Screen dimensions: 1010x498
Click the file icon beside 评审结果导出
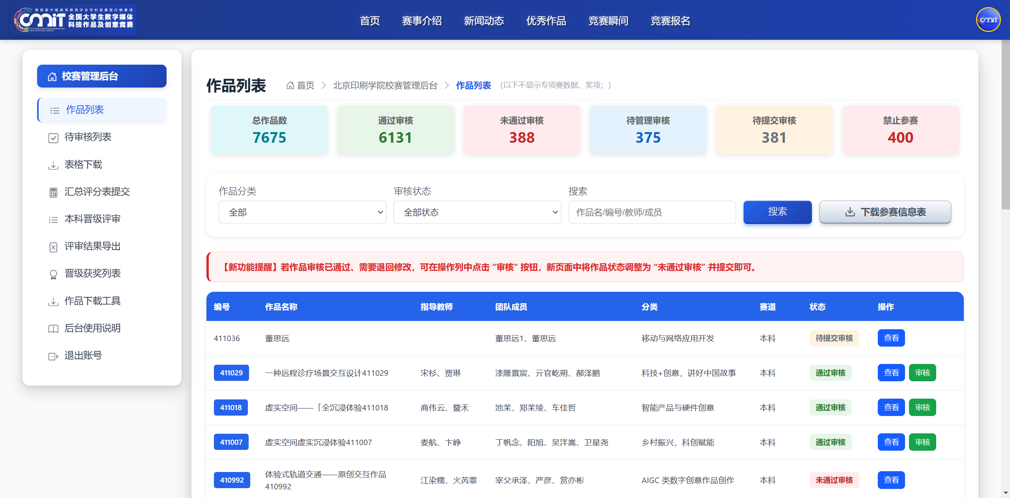click(x=53, y=247)
